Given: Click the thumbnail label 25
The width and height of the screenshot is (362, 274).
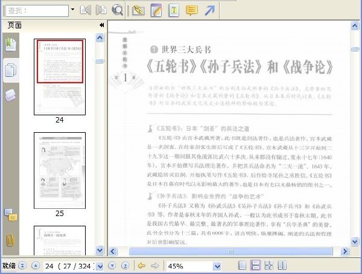Looking at the screenshot, I should 59,214.
